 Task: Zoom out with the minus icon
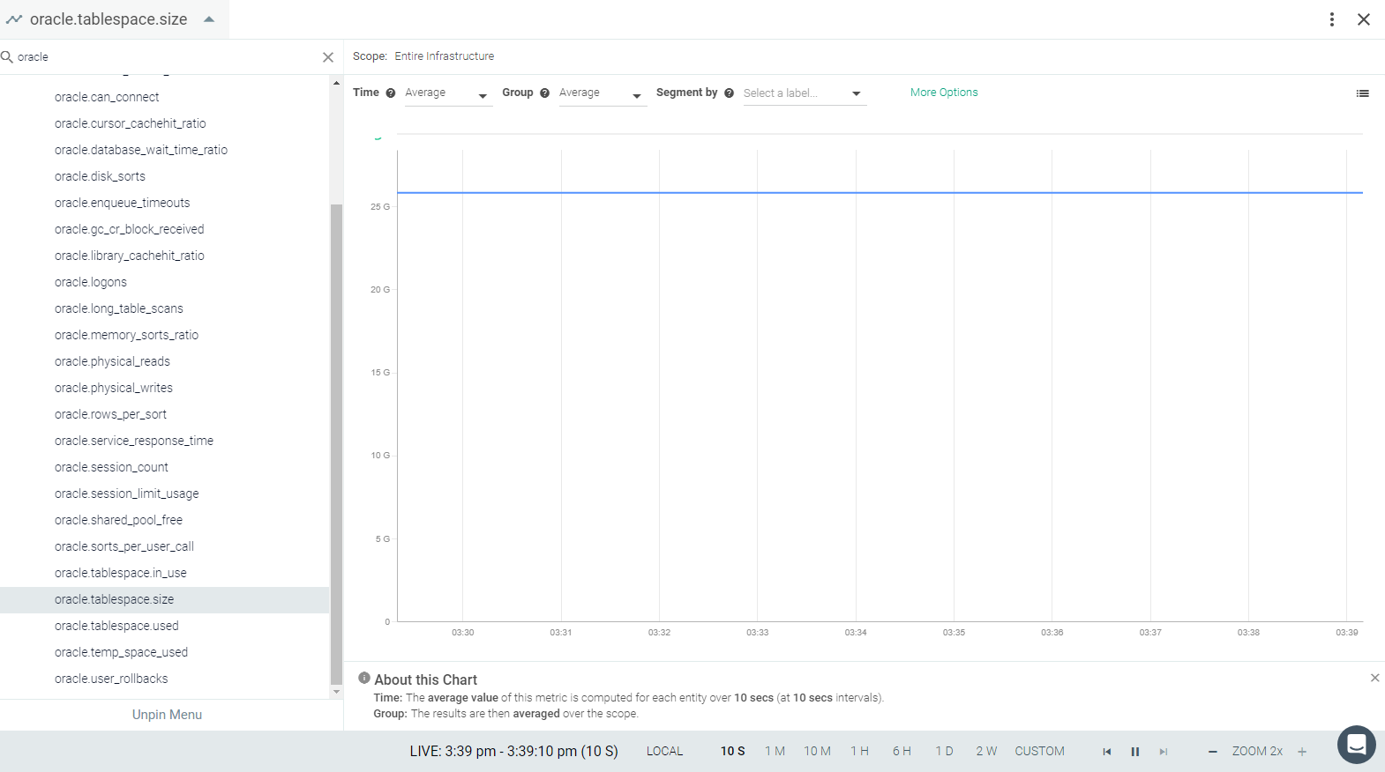(1213, 752)
